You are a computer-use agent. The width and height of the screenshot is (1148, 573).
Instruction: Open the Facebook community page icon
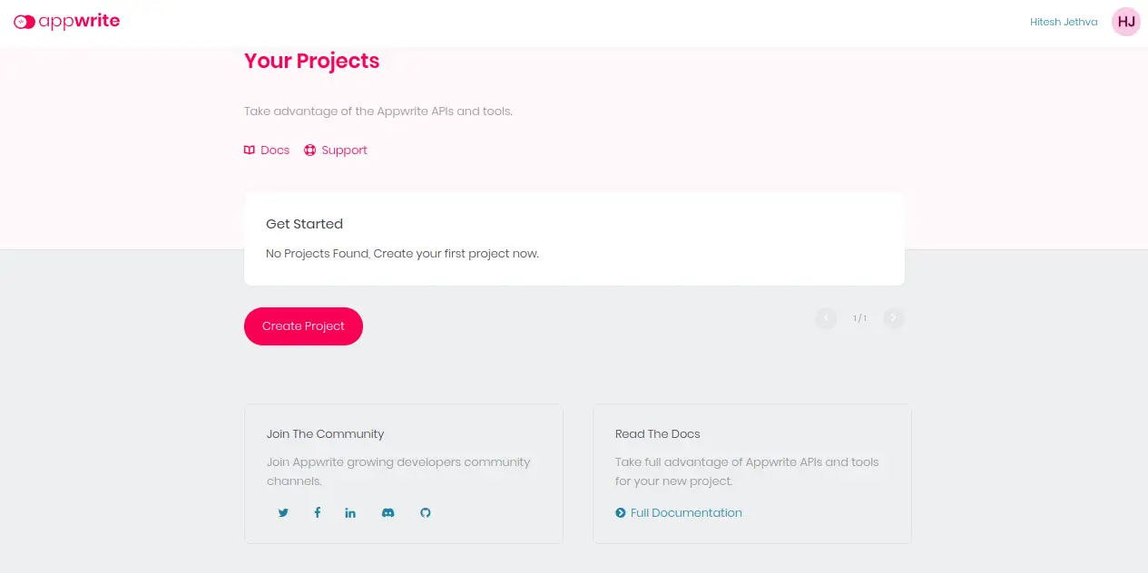(x=317, y=513)
